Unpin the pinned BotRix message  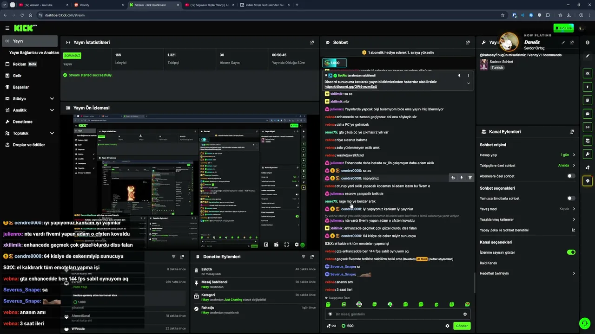(x=459, y=76)
